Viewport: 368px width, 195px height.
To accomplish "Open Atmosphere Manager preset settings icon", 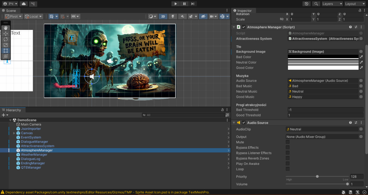I will (x=356, y=27).
